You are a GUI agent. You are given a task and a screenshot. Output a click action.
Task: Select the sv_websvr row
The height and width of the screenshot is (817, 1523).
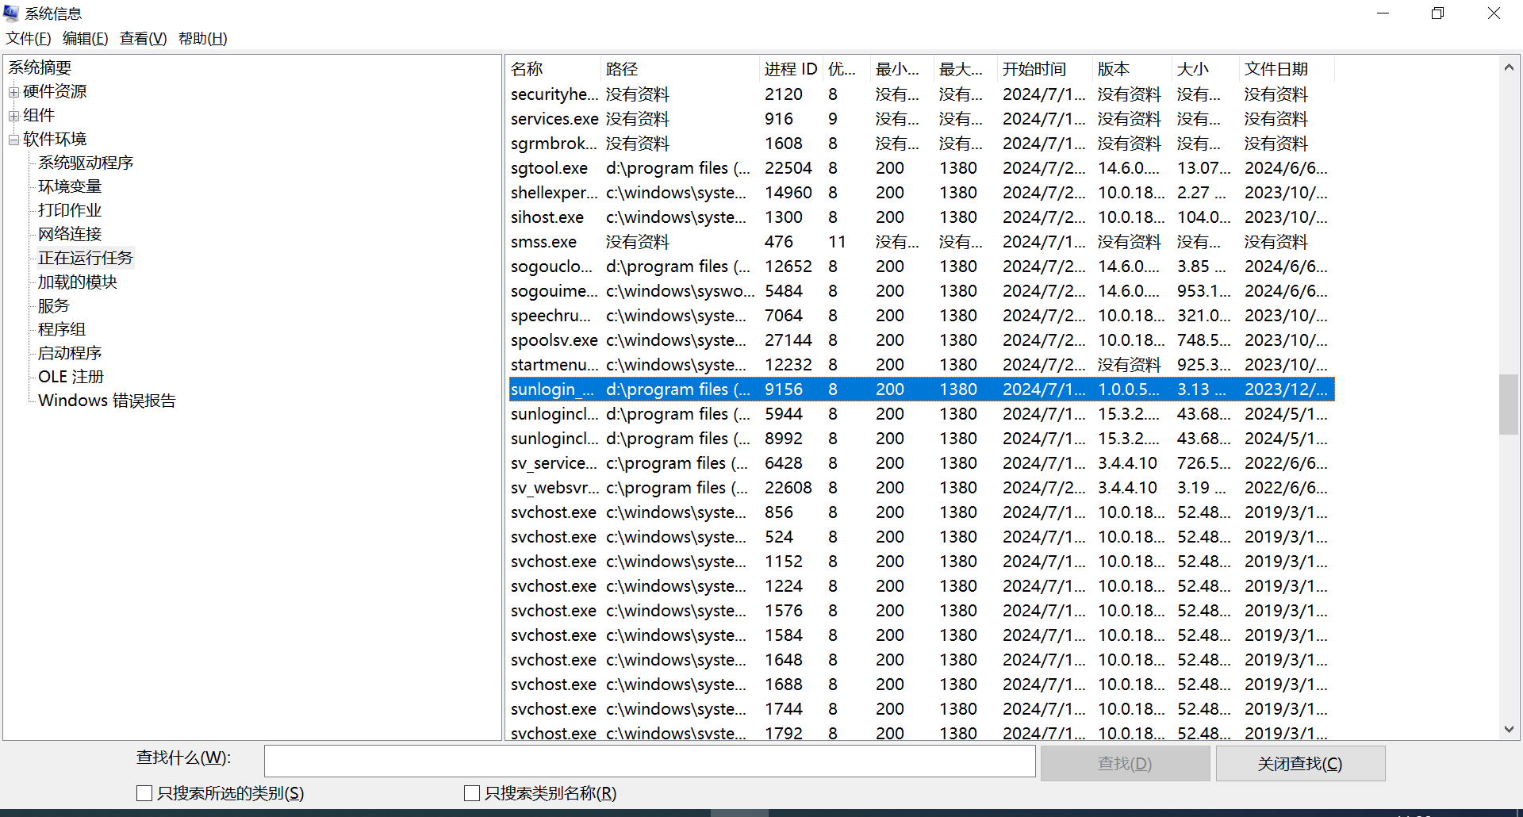pyautogui.click(x=921, y=488)
